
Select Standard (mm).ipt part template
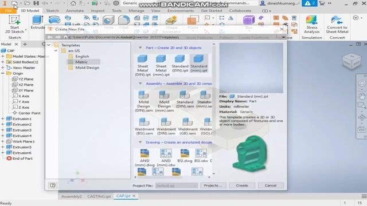199,64
